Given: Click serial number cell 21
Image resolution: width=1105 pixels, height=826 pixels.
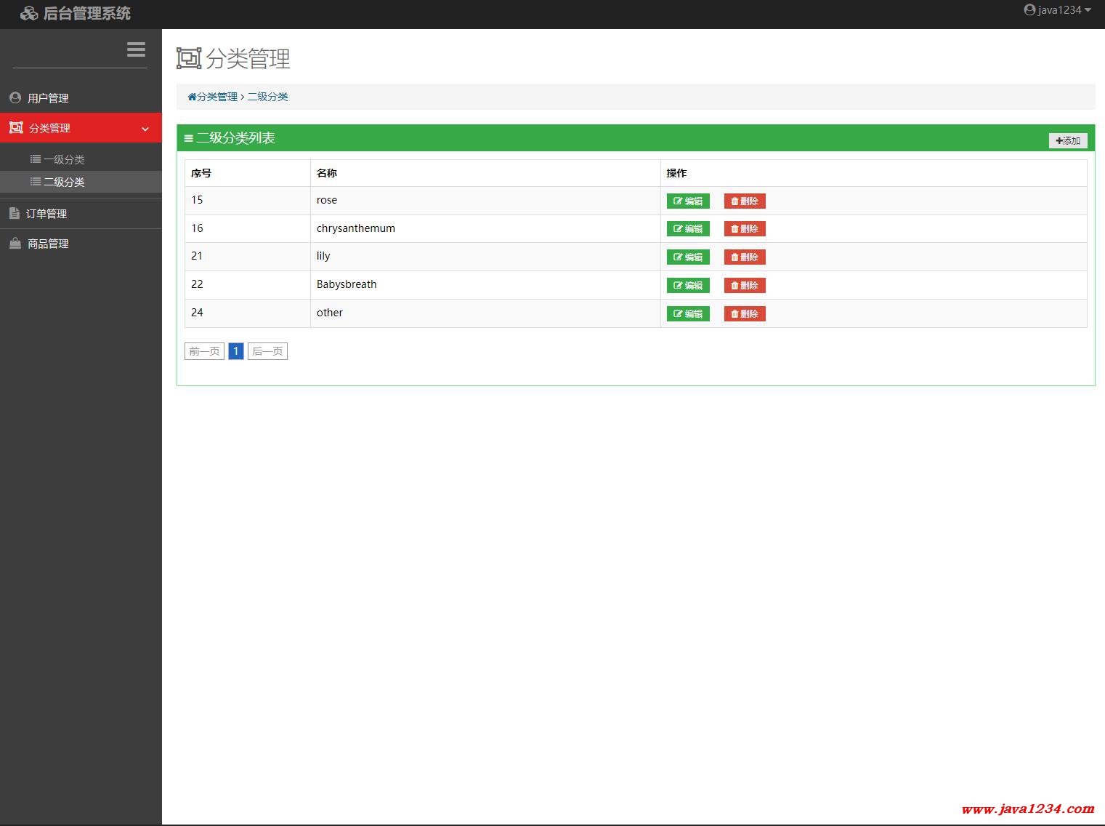Looking at the screenshot, I should 248,257.
